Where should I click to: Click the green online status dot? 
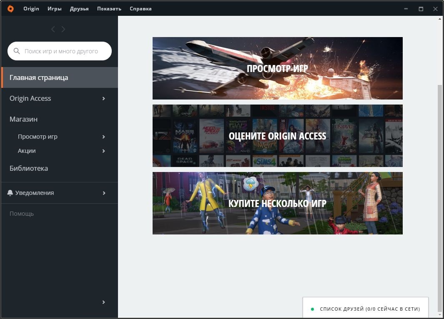point(312,309)
